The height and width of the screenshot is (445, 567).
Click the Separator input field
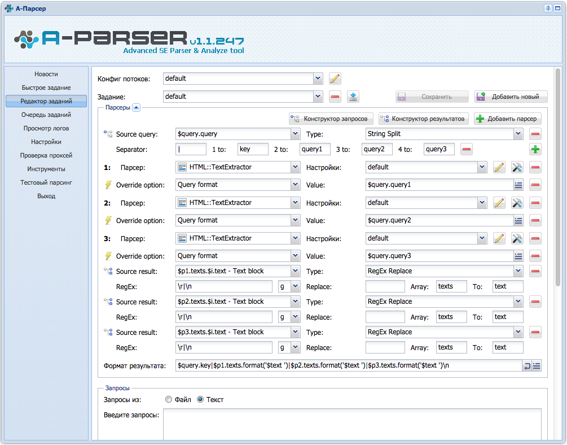click(191, 149)
